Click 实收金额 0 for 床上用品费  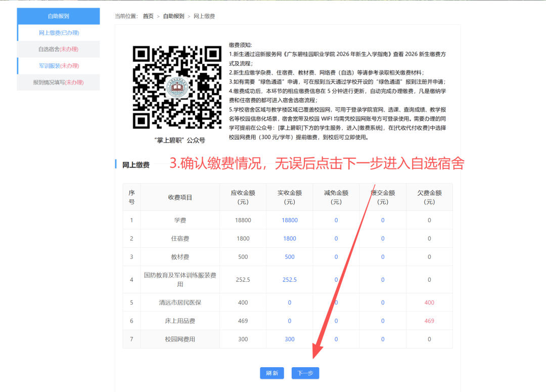(x=290, y=321)
